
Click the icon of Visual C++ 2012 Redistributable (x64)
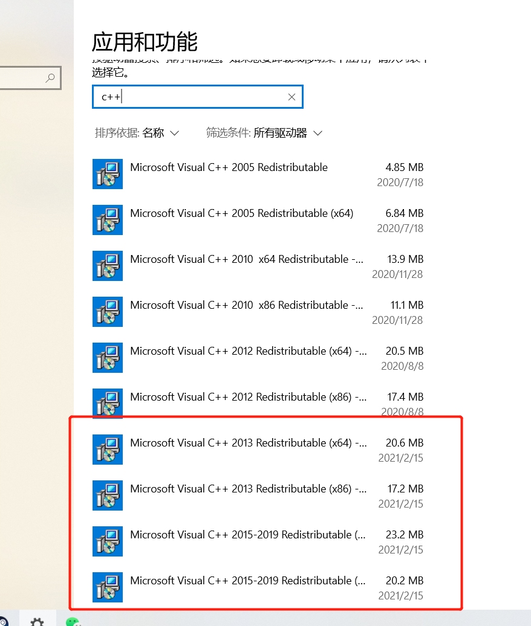[x=108, y=358]
